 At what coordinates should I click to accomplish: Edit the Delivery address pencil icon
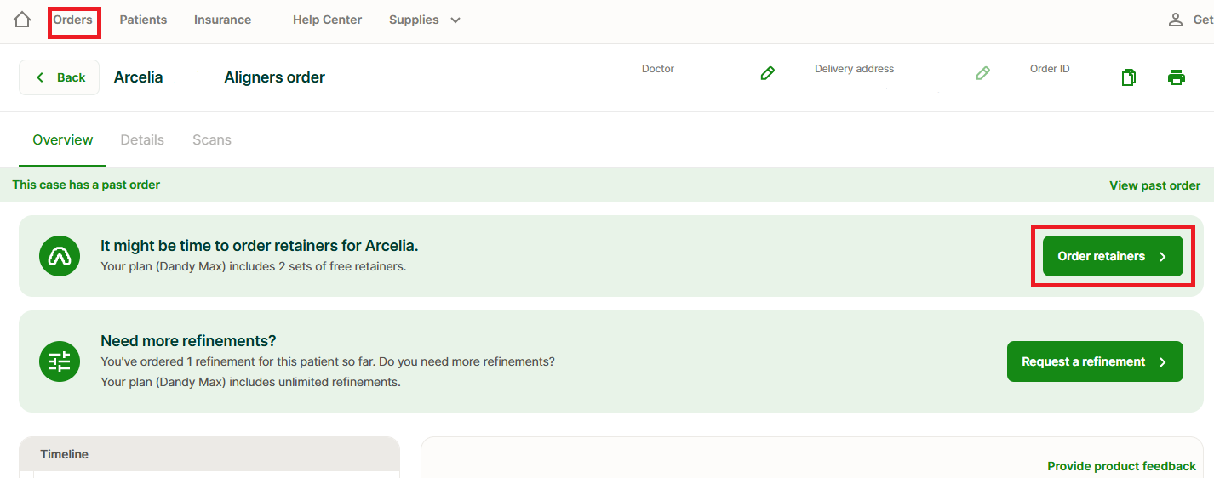point(982,74)
